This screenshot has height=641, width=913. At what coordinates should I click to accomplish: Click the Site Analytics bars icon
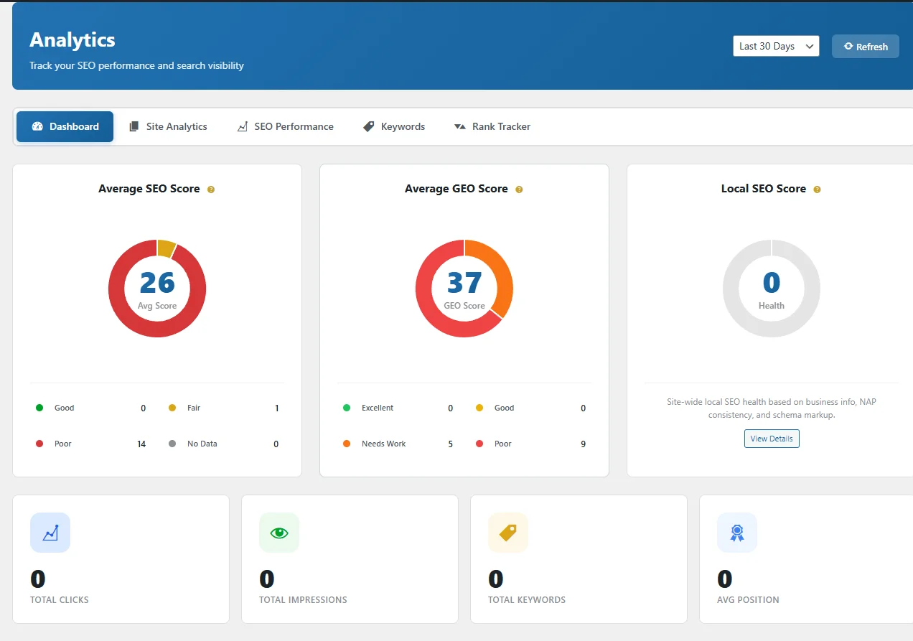point(134,126)
